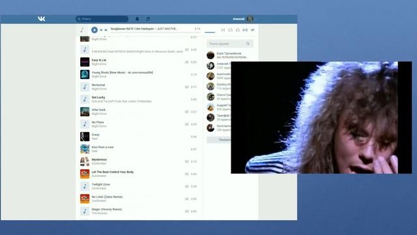This screenshot has height=235, width=417.
Task: Play the track After Dark
Action: 98,110
